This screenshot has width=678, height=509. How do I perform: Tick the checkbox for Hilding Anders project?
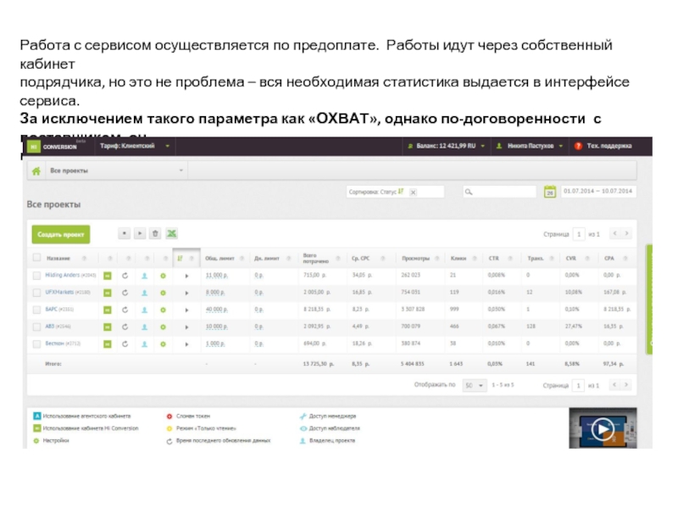(x=36, y=275)
